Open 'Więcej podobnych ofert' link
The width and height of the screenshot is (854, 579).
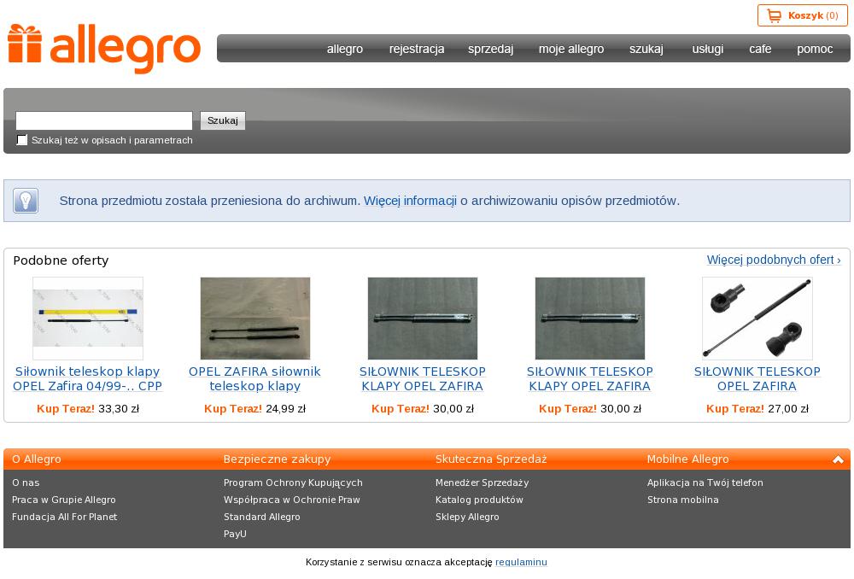tap(774, 260)
